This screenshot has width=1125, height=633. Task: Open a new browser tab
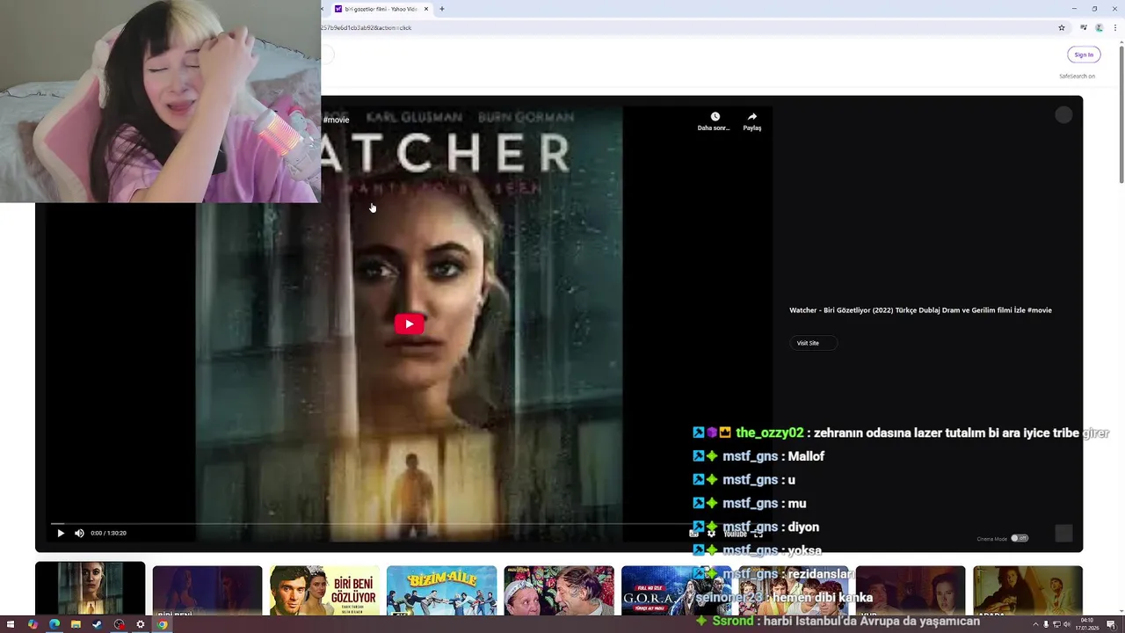(442, 9)
